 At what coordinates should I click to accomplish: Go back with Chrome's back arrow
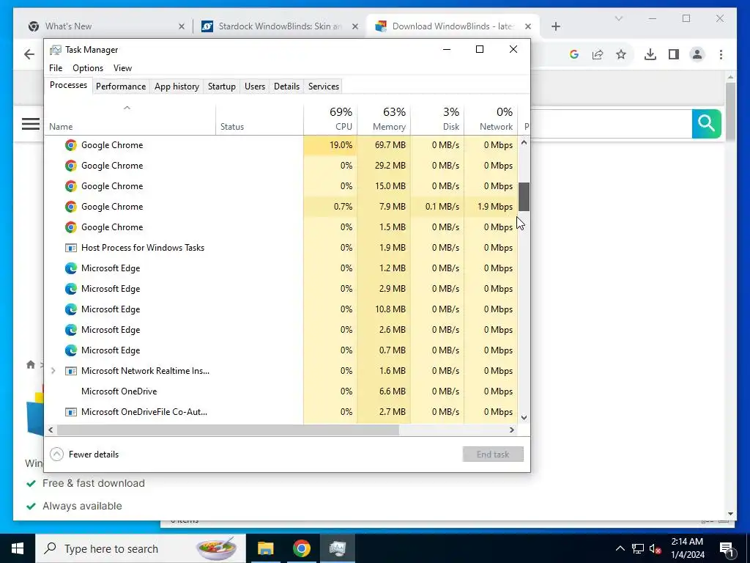coord(29,54)
